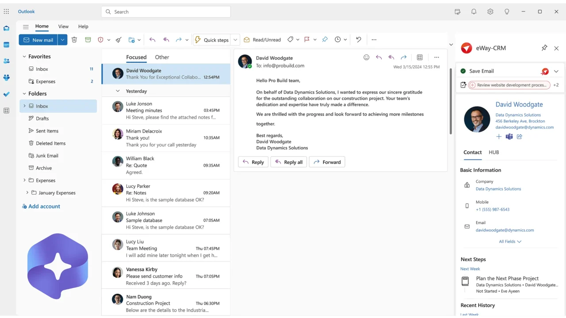Click the Reply all button below message

[289, 162]
